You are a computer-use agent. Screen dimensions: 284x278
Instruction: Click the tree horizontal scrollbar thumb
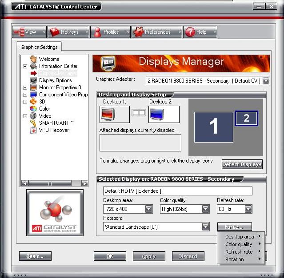tap(50, 183)
